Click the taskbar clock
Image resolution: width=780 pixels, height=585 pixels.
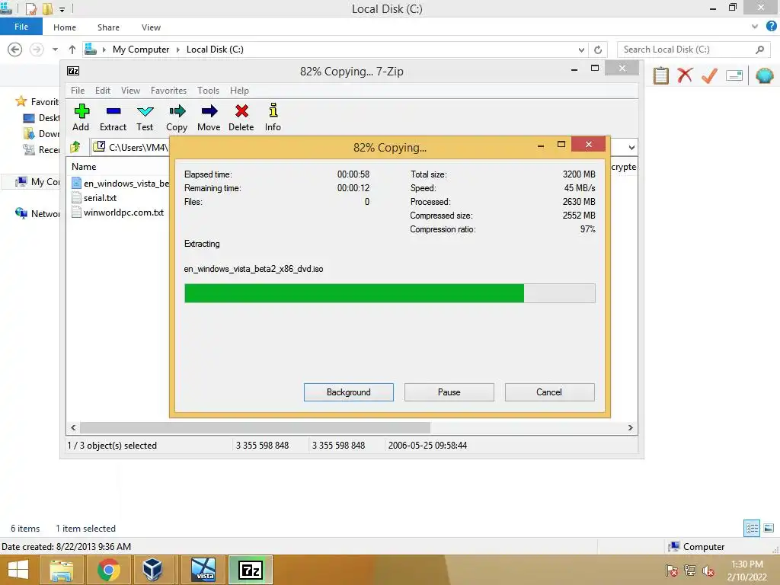[x=746, y=571]
